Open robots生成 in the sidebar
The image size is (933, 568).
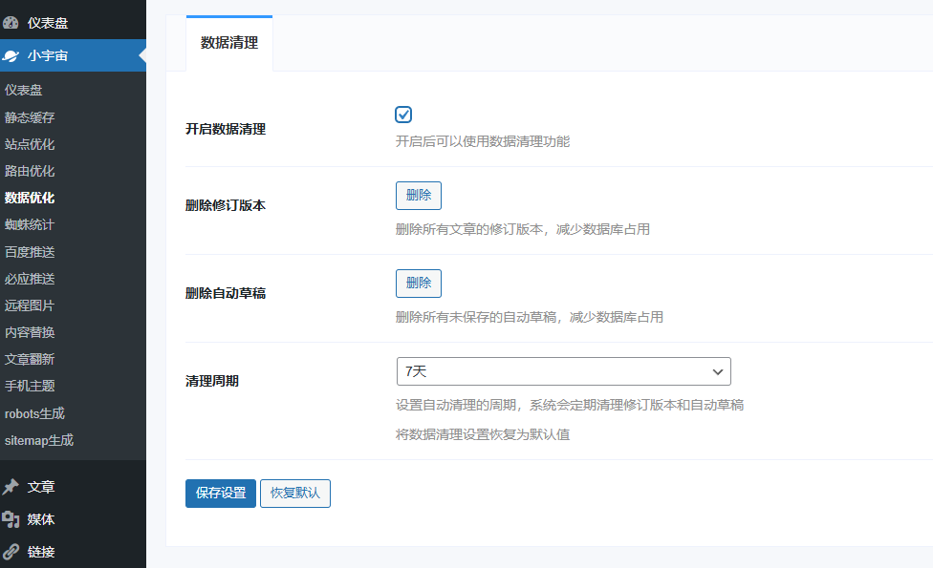click(x=34, y=413)
